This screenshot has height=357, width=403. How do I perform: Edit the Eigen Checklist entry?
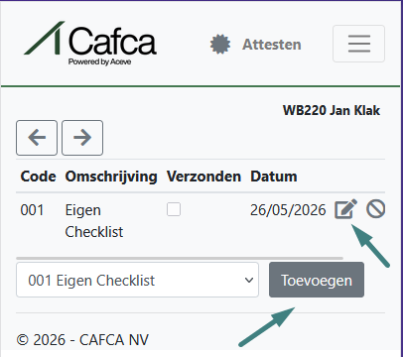345,209
